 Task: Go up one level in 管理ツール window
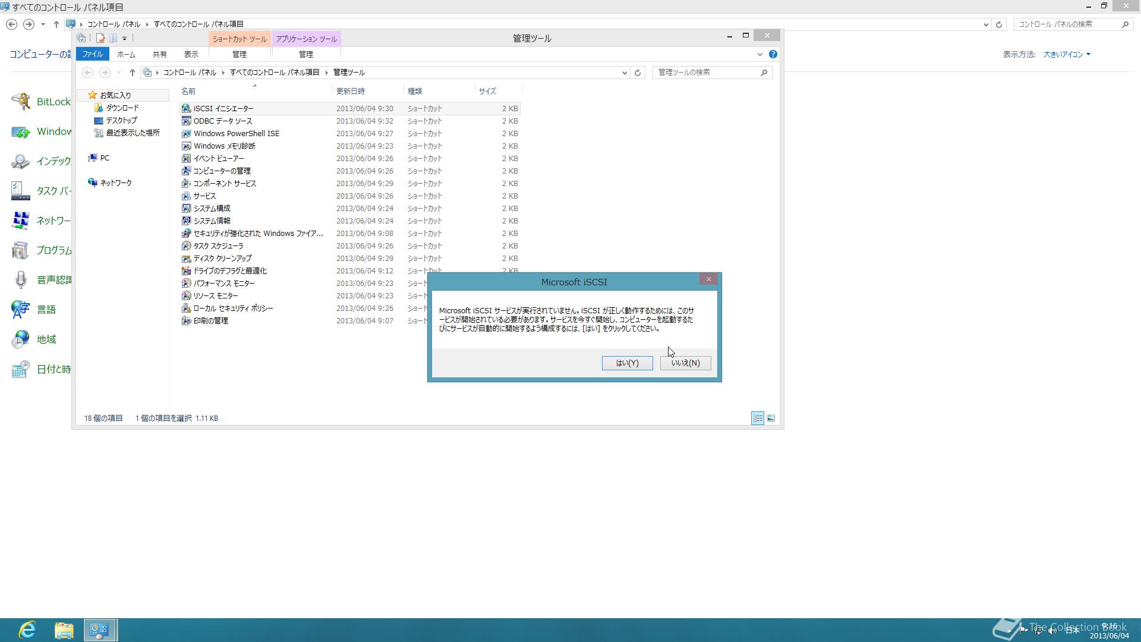[x=132, y=73]
